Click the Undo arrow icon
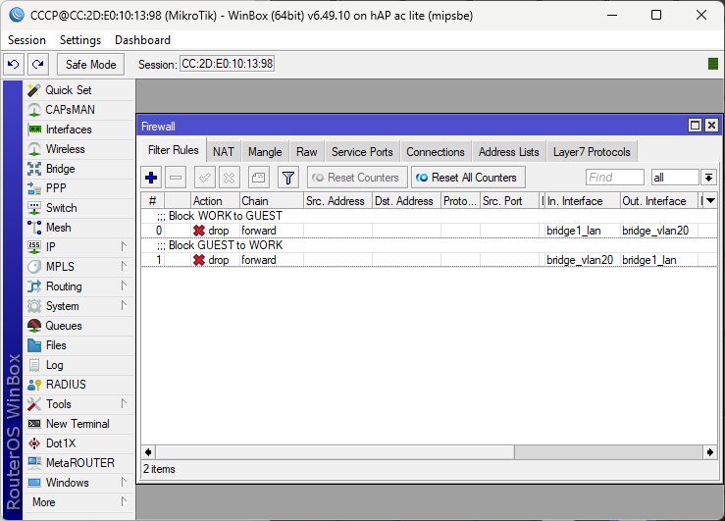This screenshot has height=521, width=725. point(14,64)
